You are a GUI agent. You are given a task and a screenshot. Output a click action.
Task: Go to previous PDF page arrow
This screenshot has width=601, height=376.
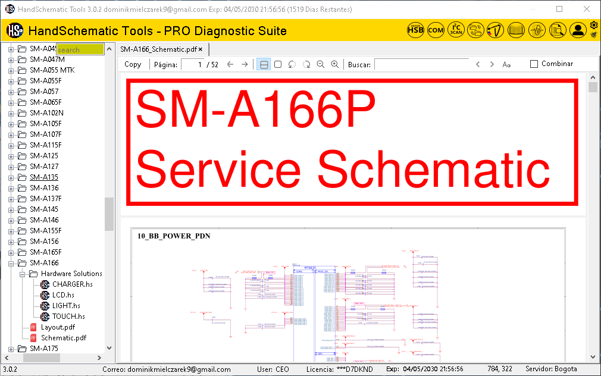pos(230,64)
